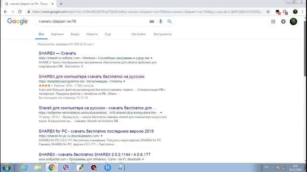Viewport: 307px width, 172px height.
Task: Open Google notifications bell
Action: click(283, 21)
